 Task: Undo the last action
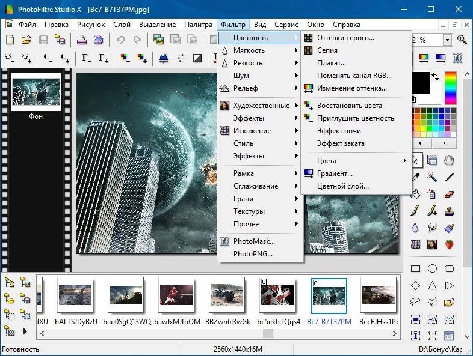point(121,40)
